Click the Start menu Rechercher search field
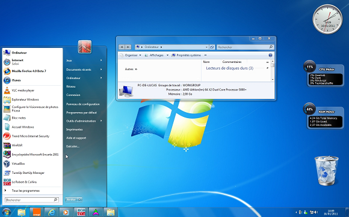The image size is (349, 217). [x=32, y=200]
